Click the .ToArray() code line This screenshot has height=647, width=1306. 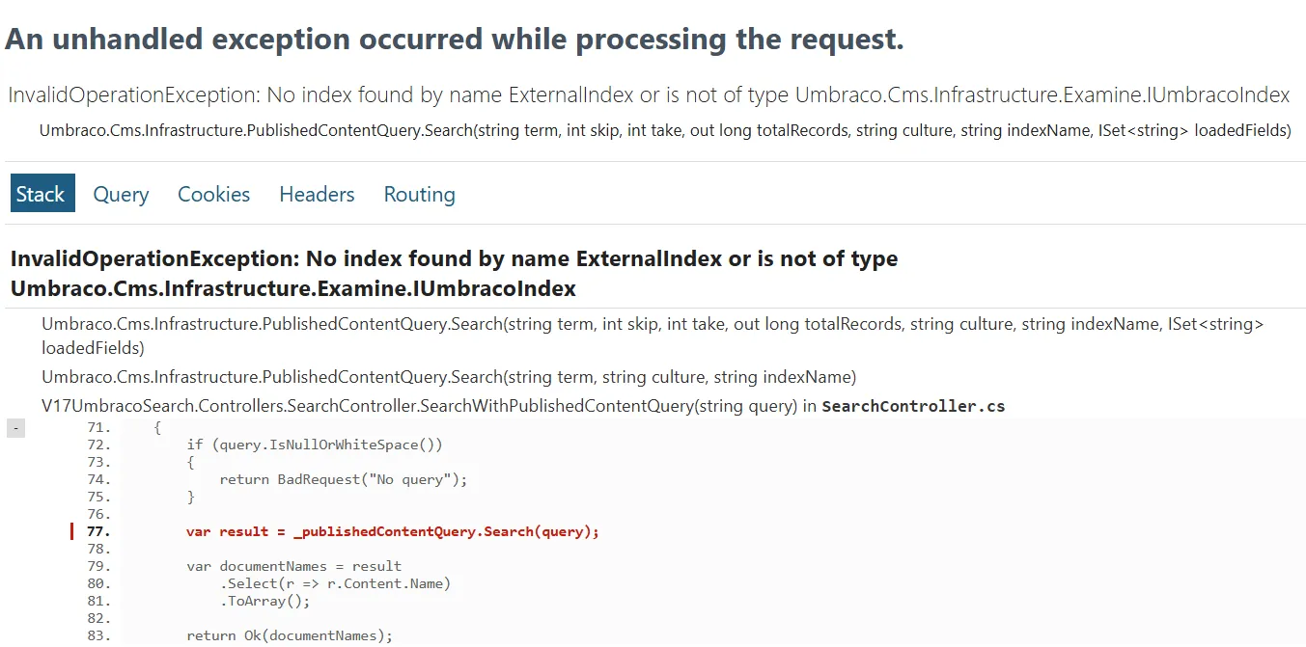[264, 601]
